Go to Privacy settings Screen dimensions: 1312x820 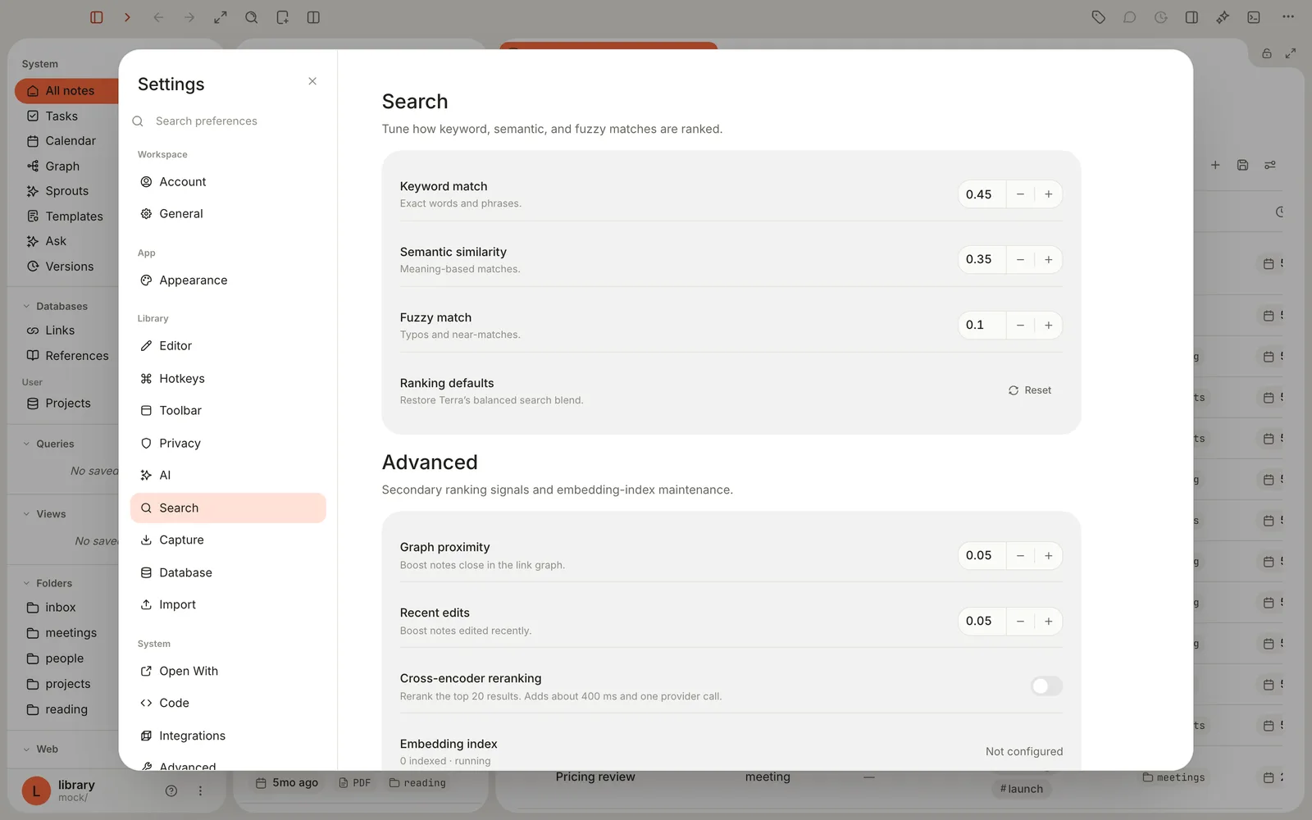click(x=228, y=444)
